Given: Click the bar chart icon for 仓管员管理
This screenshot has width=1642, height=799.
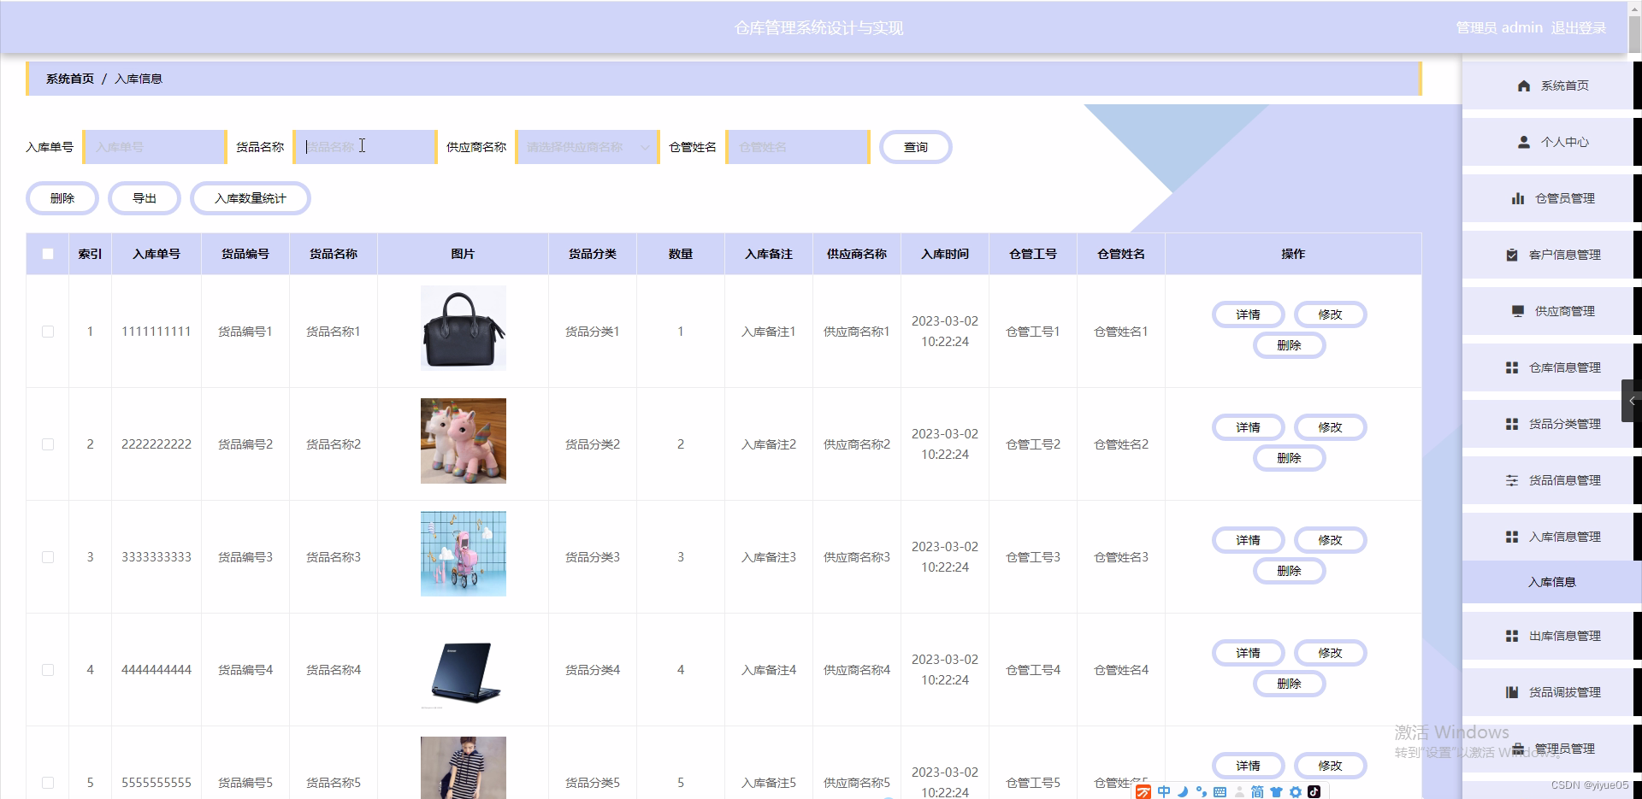Looking at the screenshot, I should coord(1517,198).
